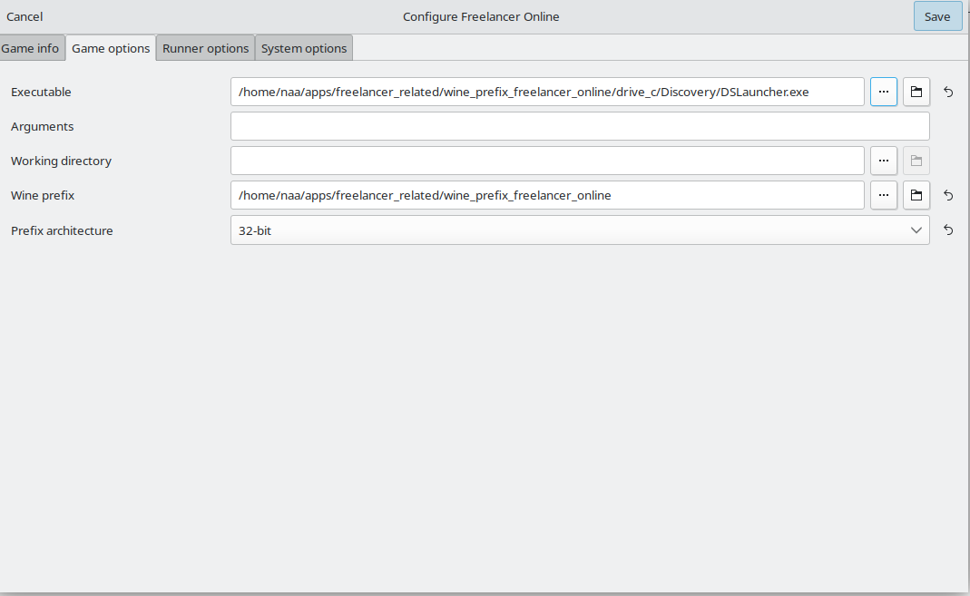Reset Prefix architecture to default
Viewport: 970px width, 596px height.
[948, 230]
